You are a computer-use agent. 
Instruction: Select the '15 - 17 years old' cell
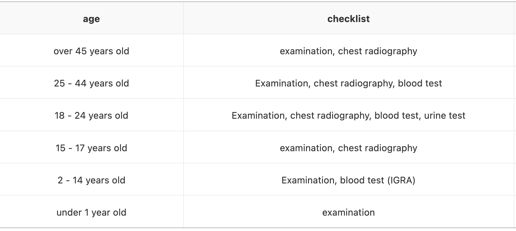tap(91, 148)
